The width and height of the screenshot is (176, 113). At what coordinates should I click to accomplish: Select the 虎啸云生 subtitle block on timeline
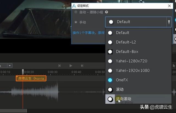(31, 78)
